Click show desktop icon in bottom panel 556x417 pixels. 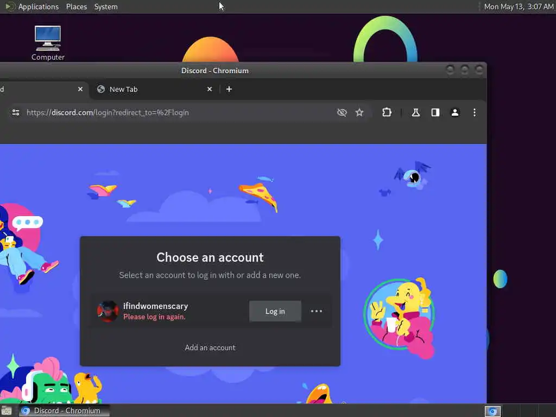[x=7, y=410]
